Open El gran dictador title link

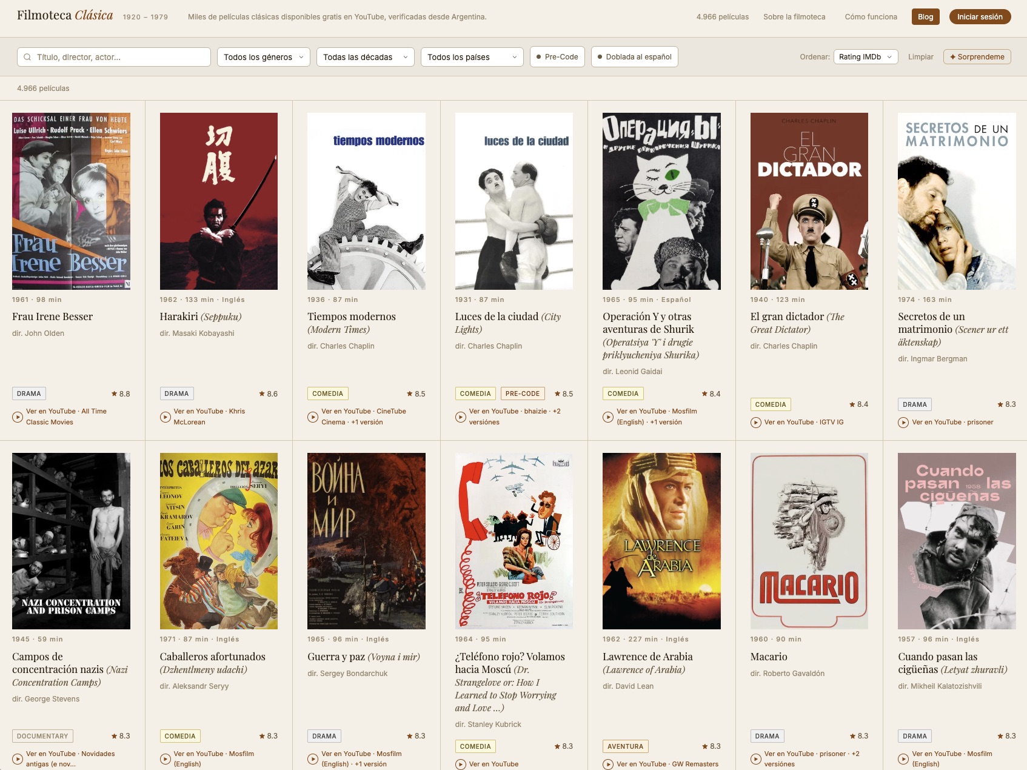(797, 323)
